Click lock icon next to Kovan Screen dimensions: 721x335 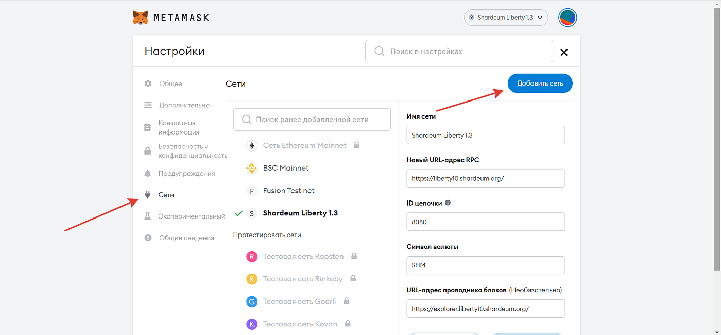coord(348,324)
